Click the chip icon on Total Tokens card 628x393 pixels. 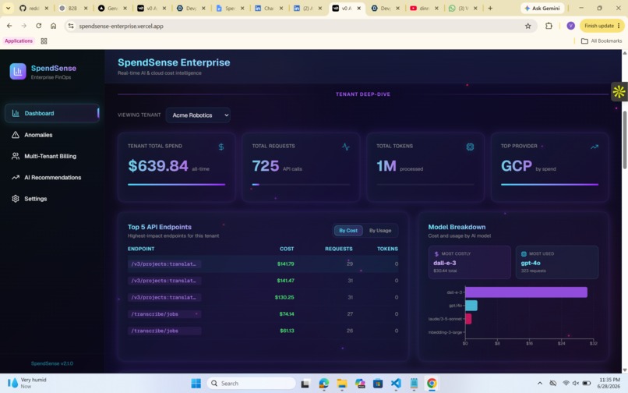470,147
